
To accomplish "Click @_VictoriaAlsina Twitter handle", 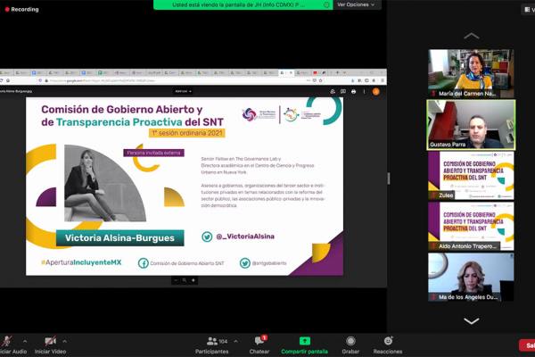I will (245, 237).
